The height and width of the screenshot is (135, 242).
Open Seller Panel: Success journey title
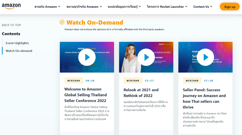tap(204, 98)
